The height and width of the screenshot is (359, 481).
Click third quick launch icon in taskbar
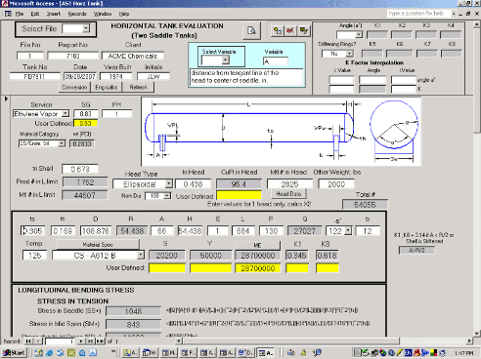(x=61, y=353)
